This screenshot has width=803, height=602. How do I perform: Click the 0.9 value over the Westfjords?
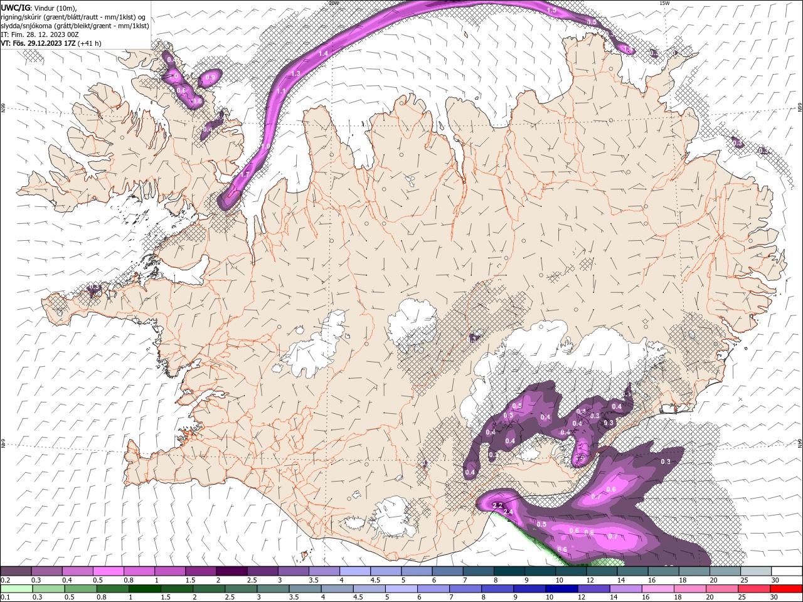[x=211, y=78]
